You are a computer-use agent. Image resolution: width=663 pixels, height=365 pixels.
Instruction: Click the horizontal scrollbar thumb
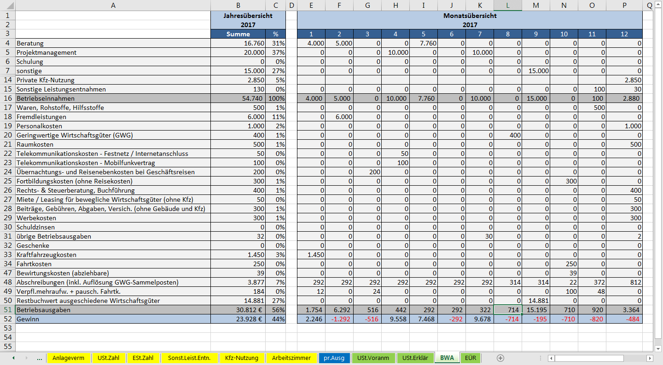[x=589, y=358]
